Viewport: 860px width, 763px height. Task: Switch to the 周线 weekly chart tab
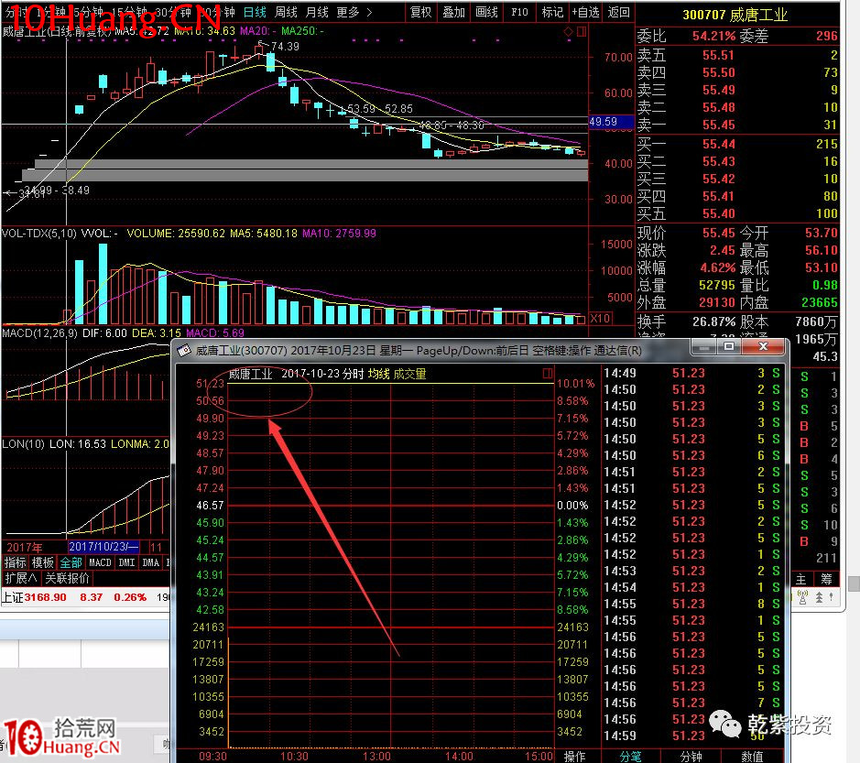coord(286,12)
